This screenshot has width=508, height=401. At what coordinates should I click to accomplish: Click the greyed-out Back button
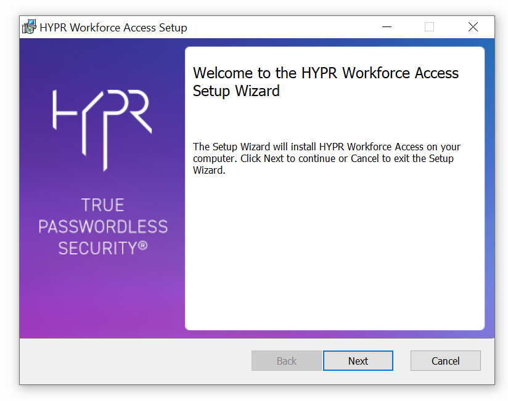click(x=287, y=360)
